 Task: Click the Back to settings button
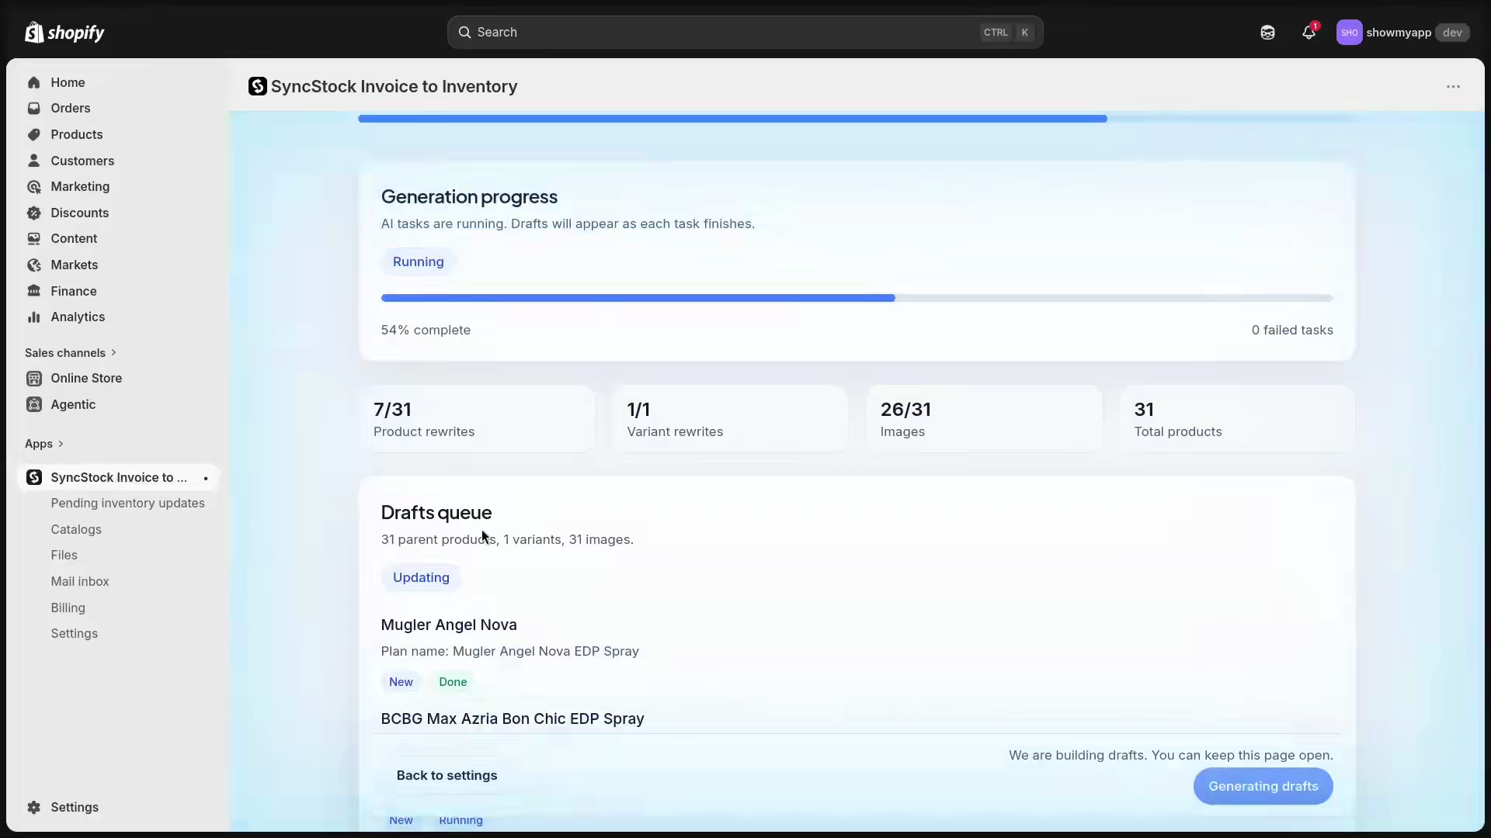pyautogui.click(x=447, y=775)
